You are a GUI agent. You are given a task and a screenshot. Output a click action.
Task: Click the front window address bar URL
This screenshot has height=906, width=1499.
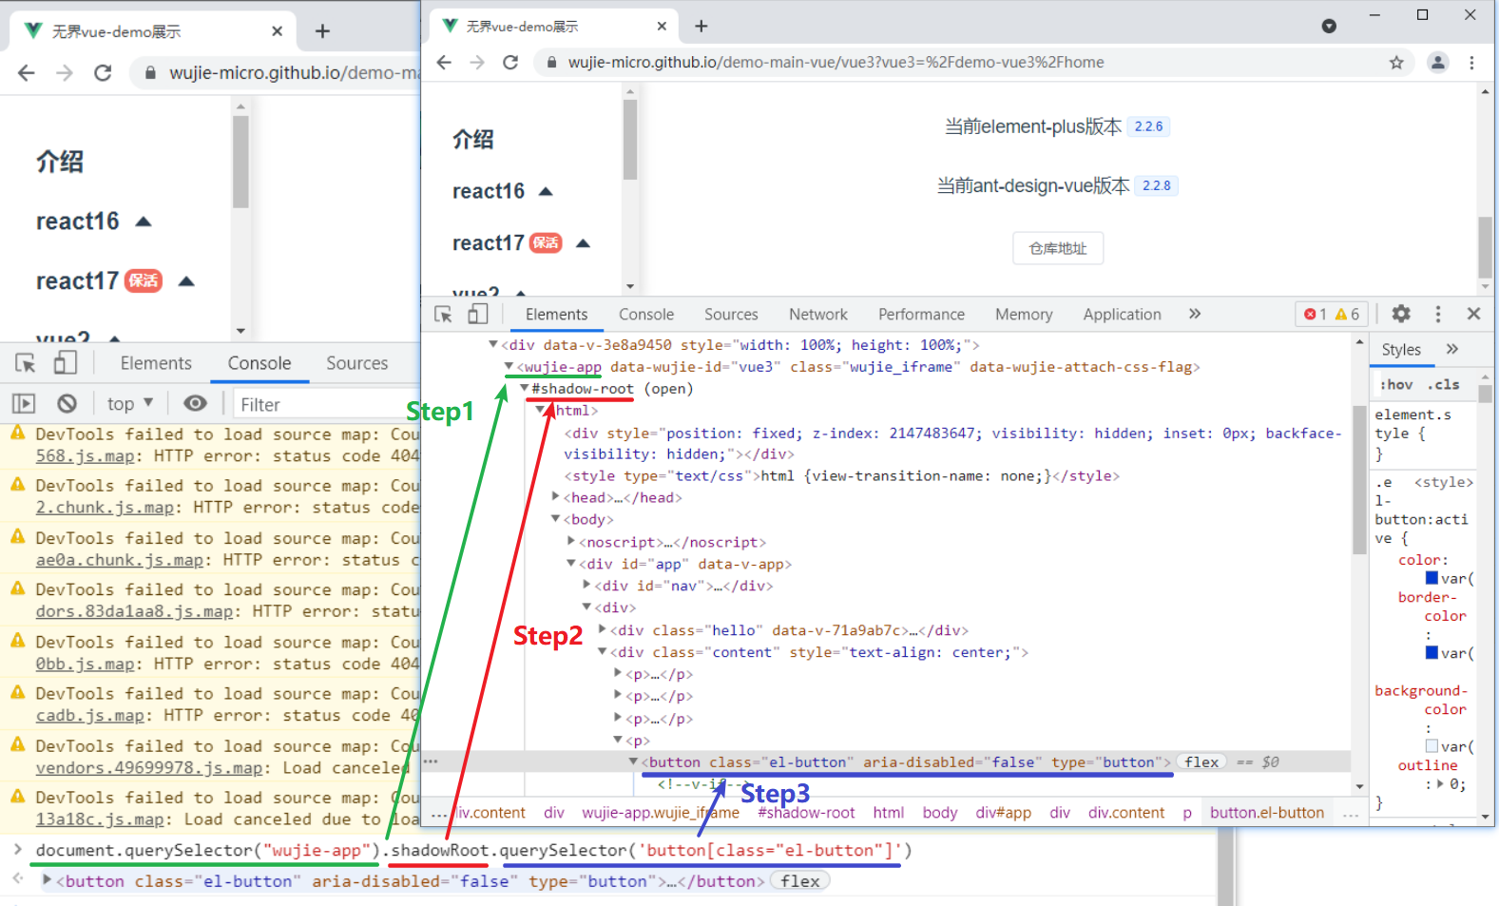(x=836, y=63)
